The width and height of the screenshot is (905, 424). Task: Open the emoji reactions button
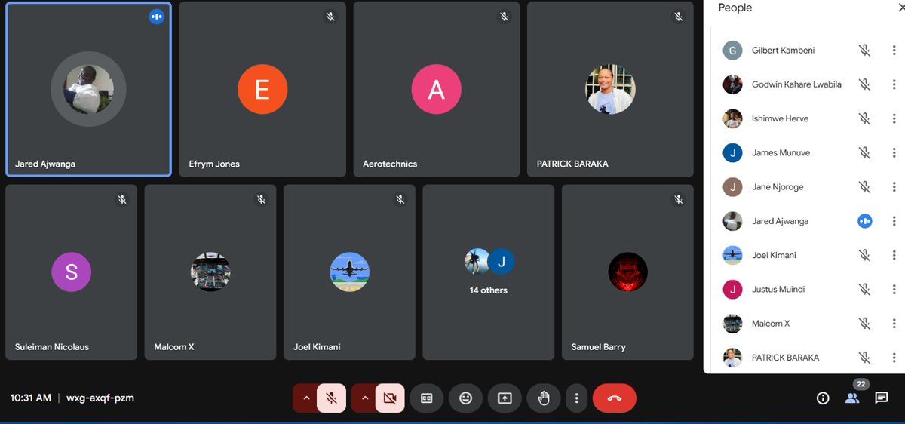click(x=465, y=398)
